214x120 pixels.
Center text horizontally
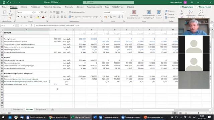tap(54, 17)
